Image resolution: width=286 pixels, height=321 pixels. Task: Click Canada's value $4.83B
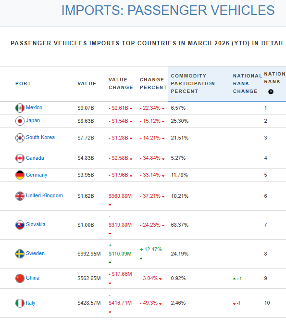[86, 158]
